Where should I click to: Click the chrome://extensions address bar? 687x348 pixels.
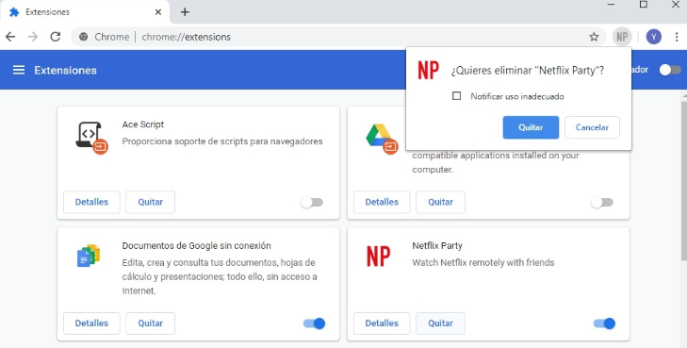[x=333, y=37]
